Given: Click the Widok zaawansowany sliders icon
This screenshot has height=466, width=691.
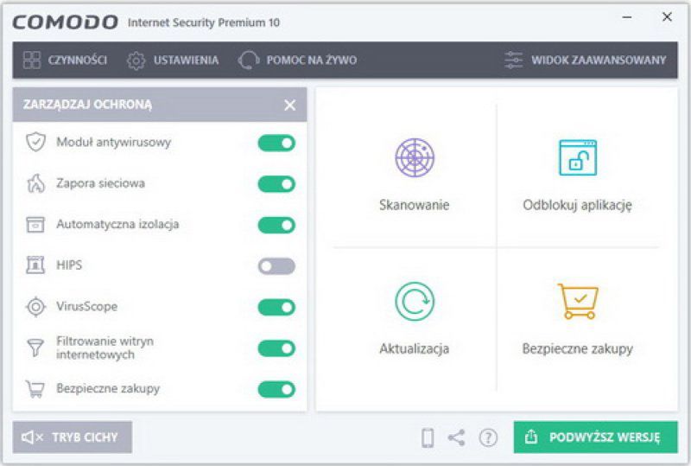Looking at the screenshot, I should [514, 60].
